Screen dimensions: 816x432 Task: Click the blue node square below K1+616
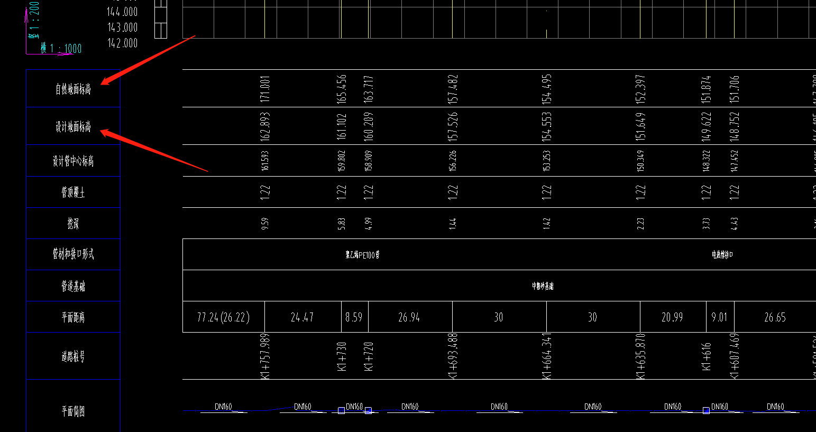706,410
